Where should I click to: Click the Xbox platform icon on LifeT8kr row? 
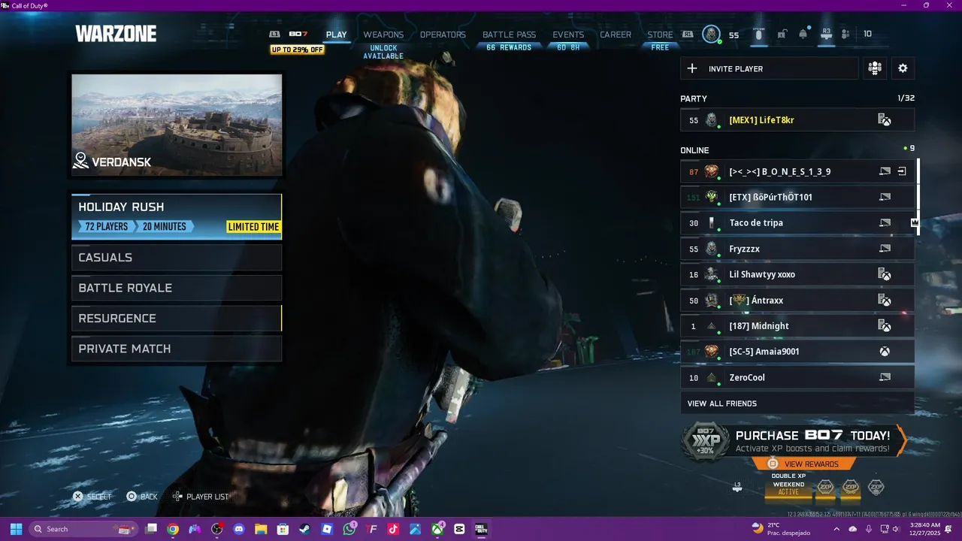click(885, 120)
